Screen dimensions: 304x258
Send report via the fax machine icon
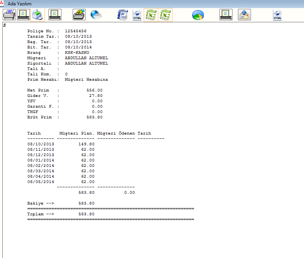[79, 15]
